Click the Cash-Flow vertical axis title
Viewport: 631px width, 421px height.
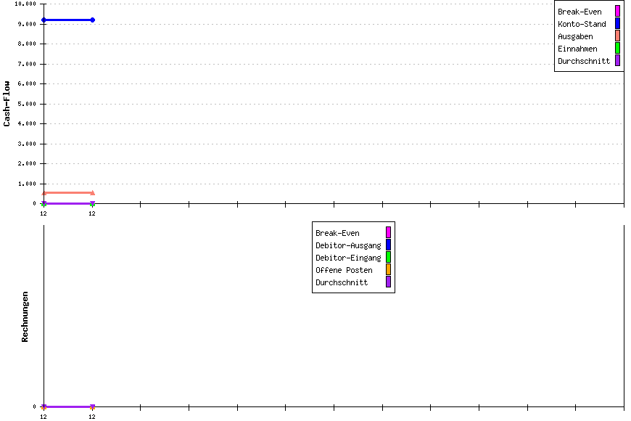pyautogui.click(x=7, y=103)
